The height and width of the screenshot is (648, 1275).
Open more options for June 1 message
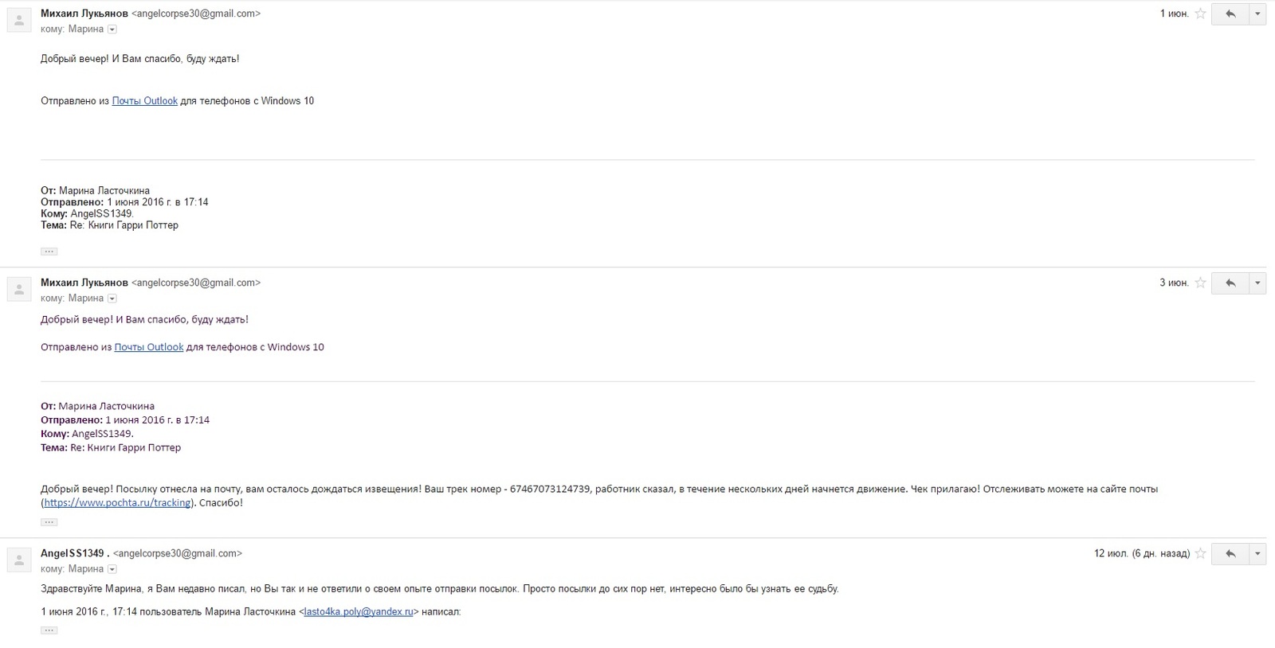[x=1257, y=14]
